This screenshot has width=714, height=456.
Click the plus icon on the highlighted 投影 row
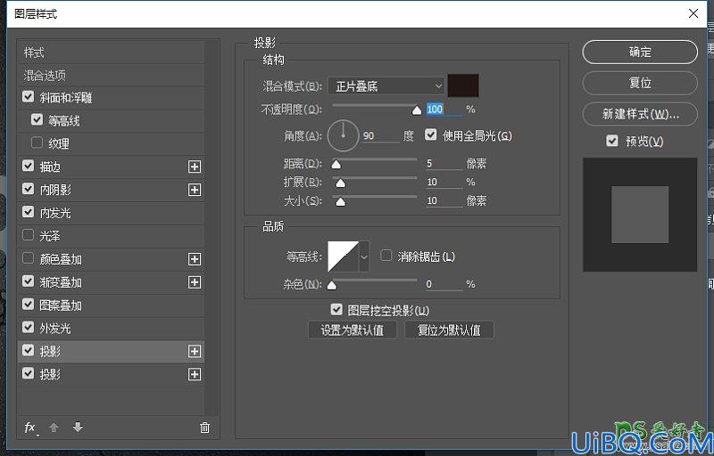(195, 351)
